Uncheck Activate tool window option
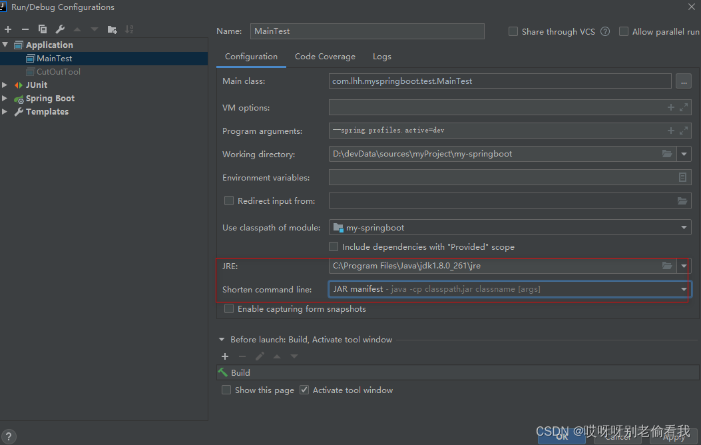The image size is (701, 445). tap(304, 390)
